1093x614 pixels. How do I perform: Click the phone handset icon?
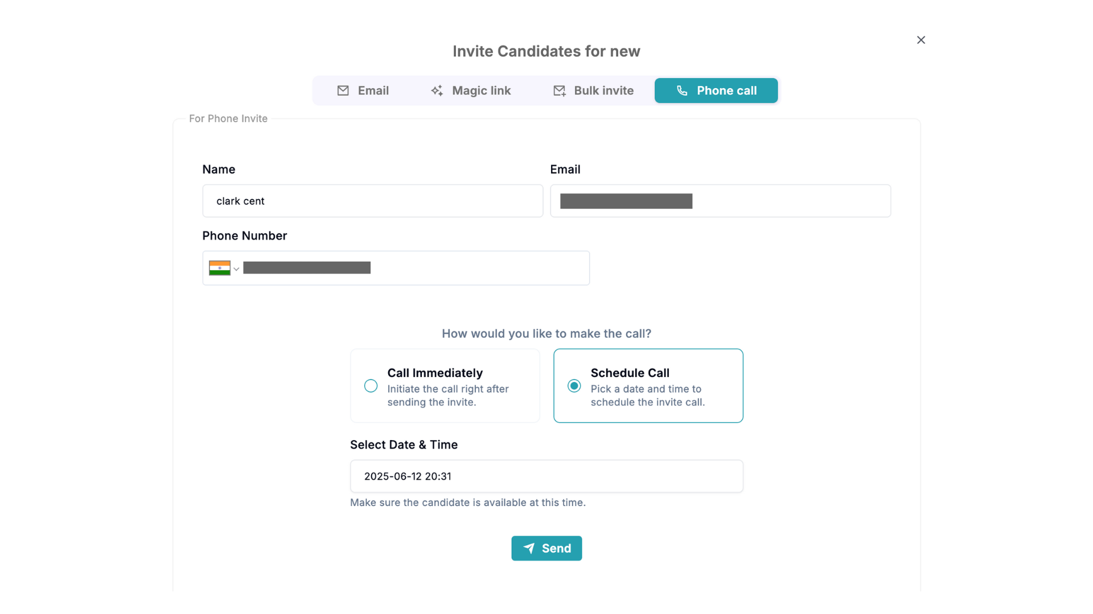coord(682,90)
